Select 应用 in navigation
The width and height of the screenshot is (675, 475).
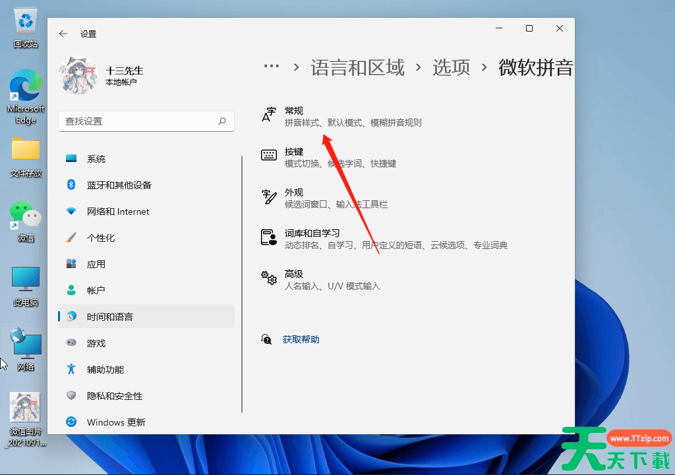pyautogui.click(x=146, y=264)
